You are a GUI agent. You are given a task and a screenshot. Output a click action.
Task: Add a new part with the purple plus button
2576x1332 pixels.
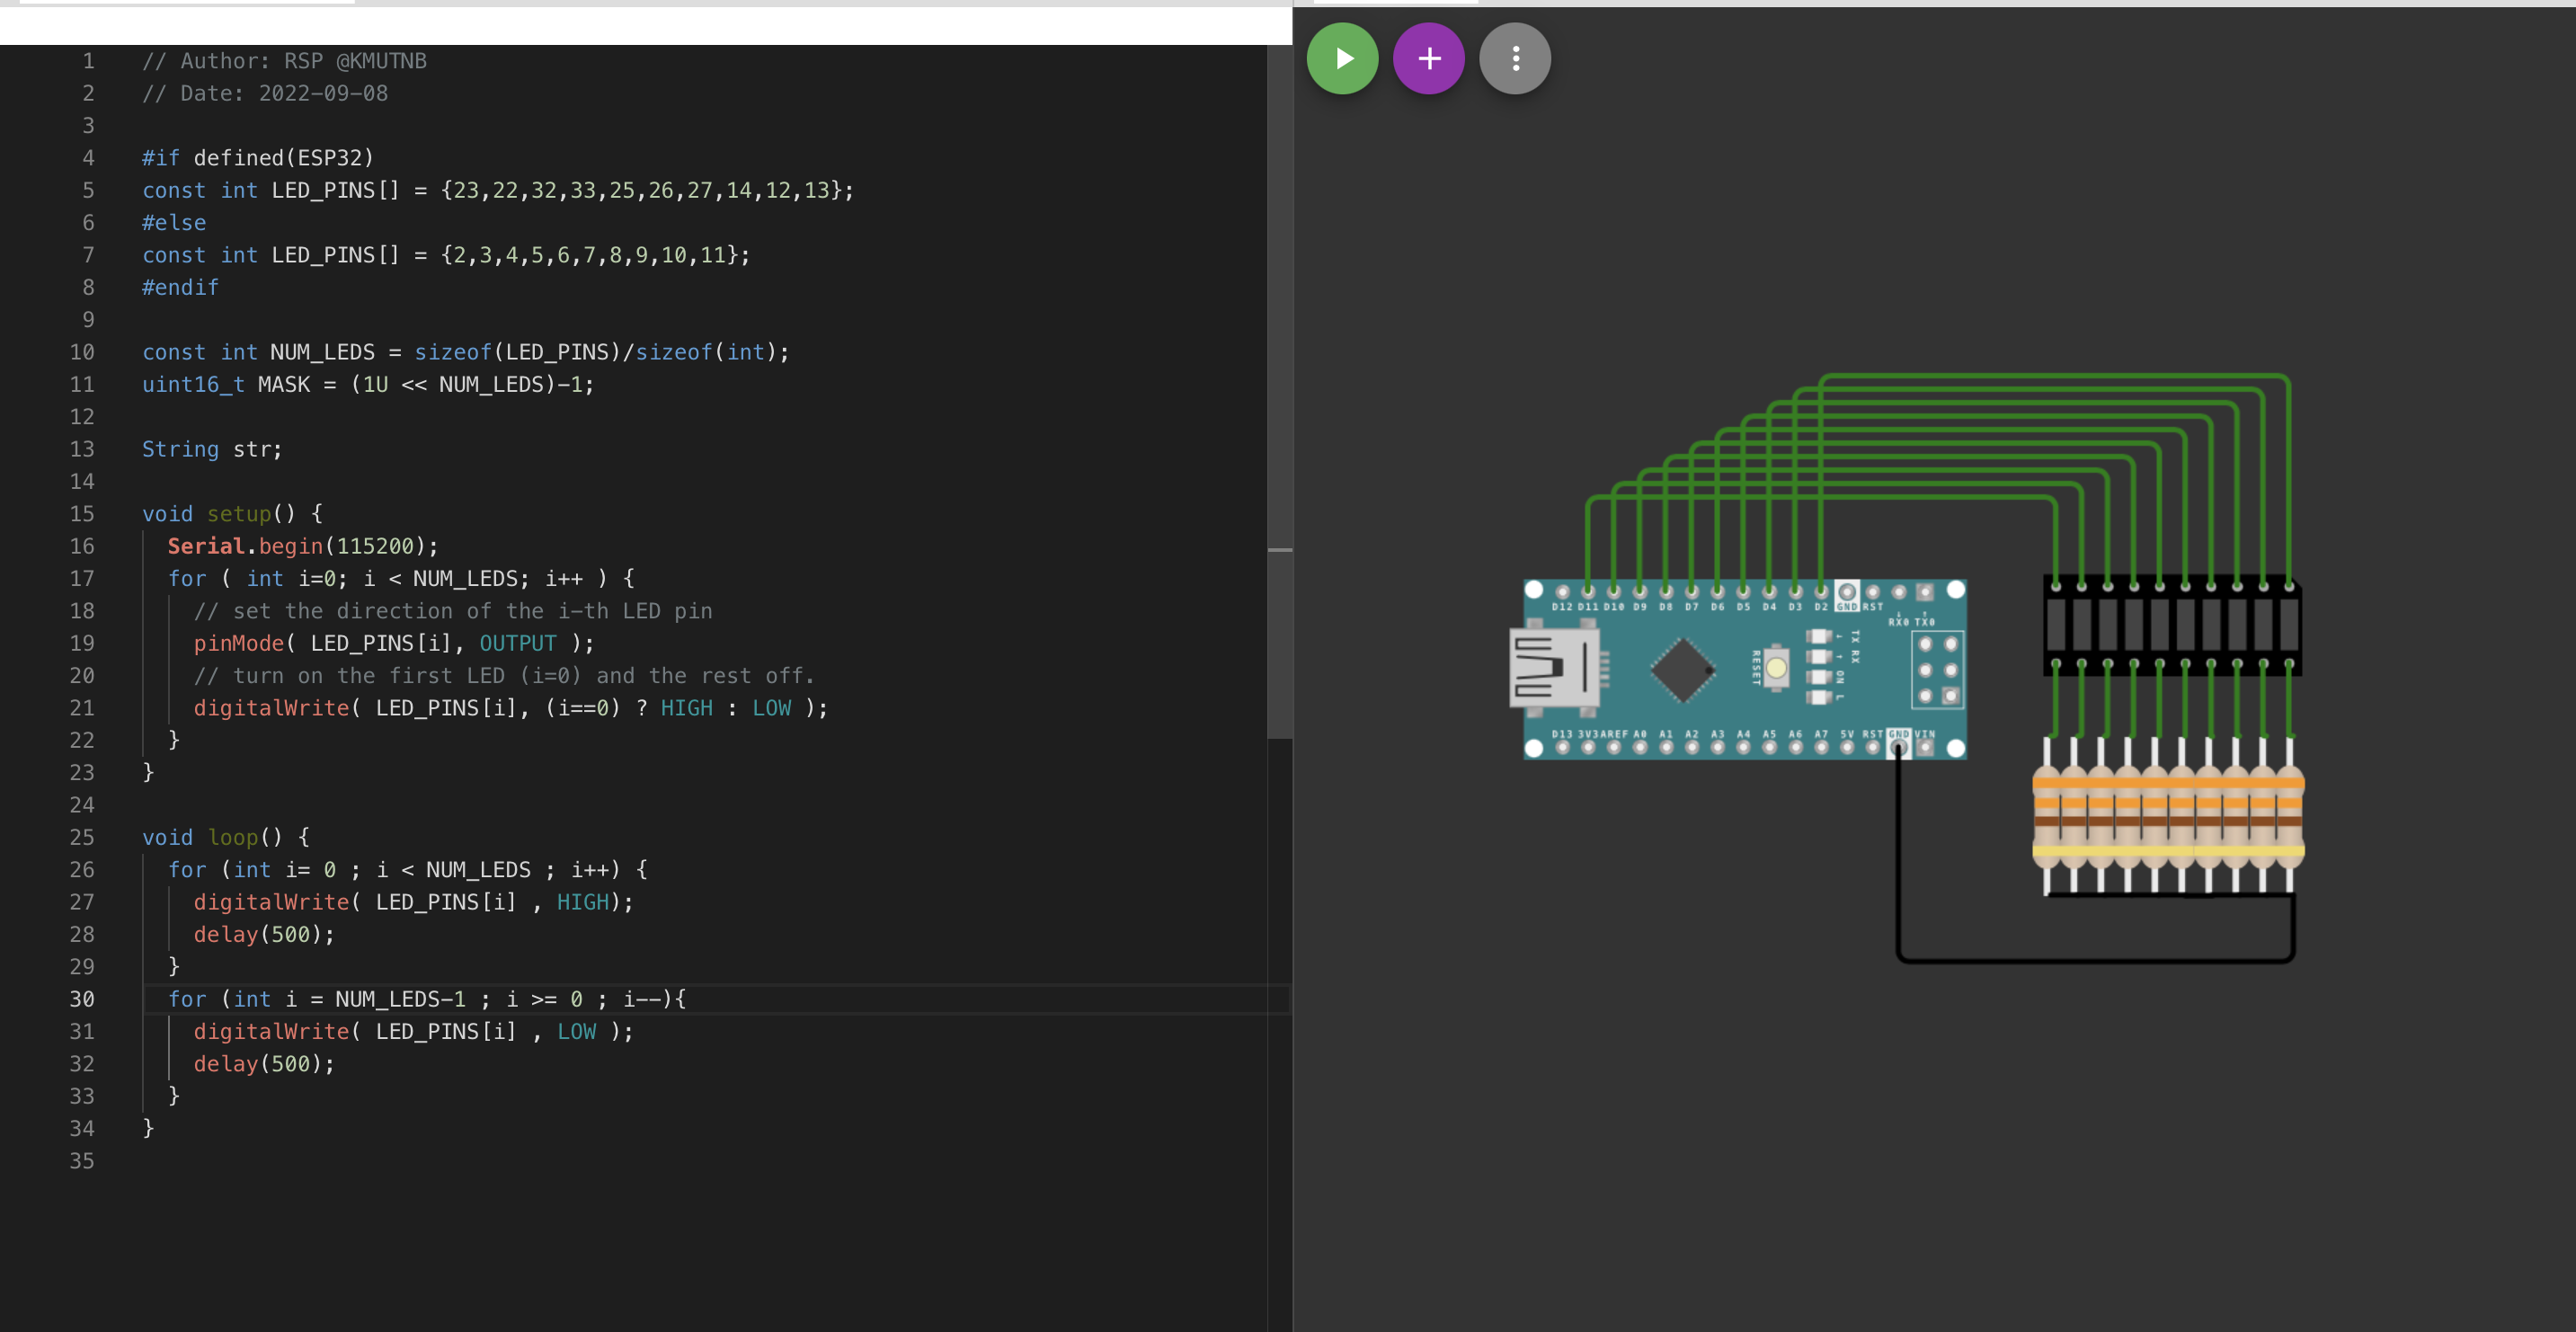[x=1429, y=59]
